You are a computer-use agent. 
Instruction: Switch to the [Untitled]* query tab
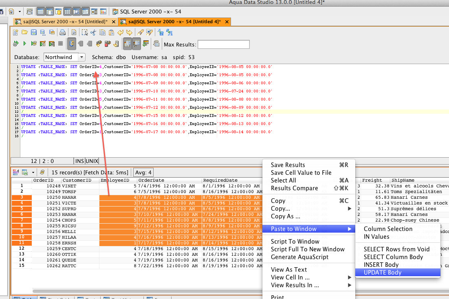coord(65,22)
